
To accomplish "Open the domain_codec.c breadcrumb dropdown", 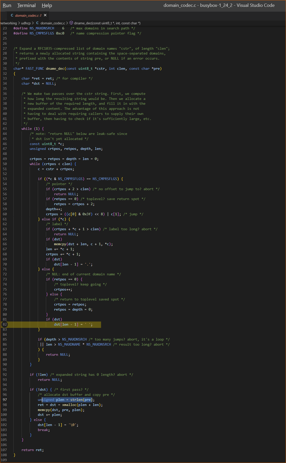I will 53,23.
